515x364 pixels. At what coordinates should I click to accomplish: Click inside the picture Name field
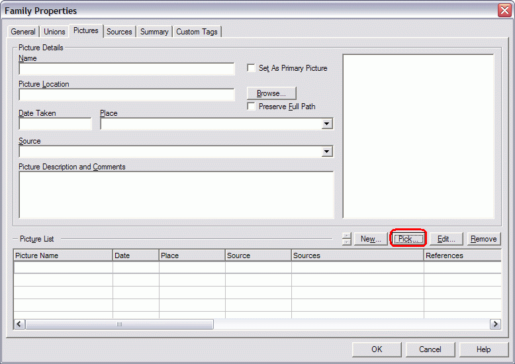point(126,69)
